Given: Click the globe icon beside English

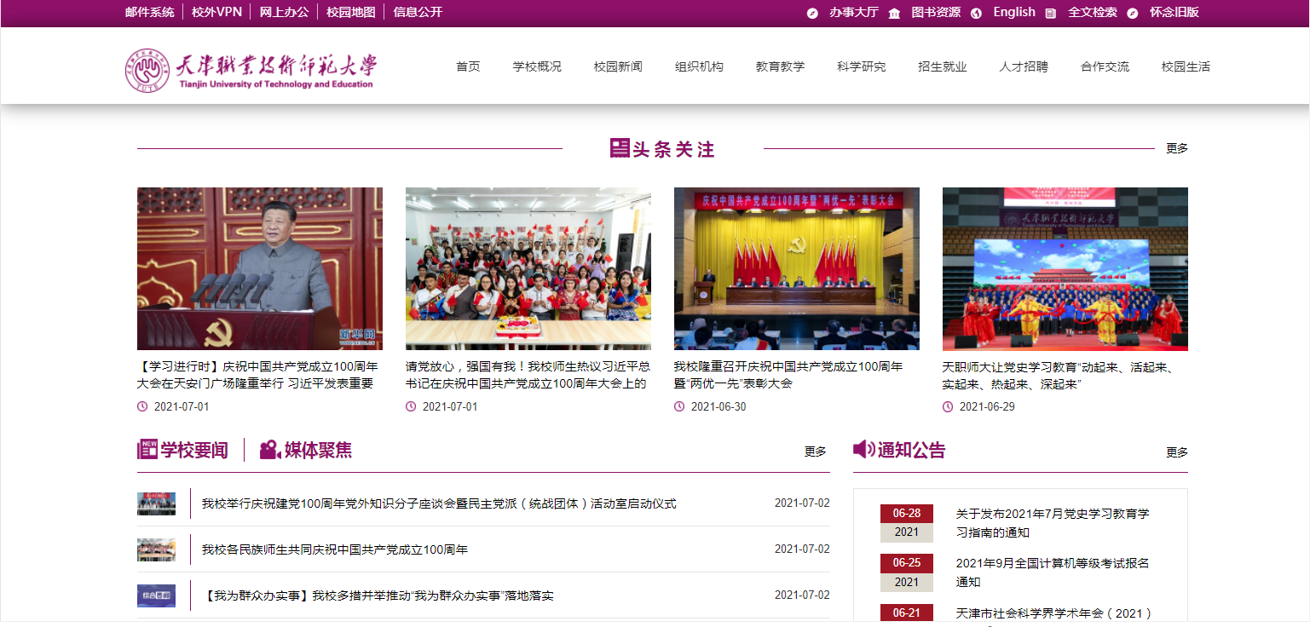Looking at the screenshot, I should click(x=976, y=13).
